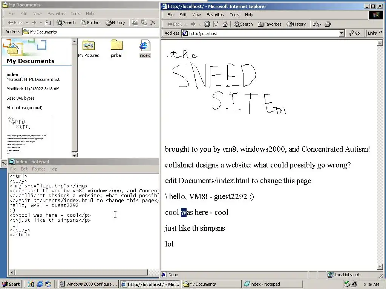Screen dimensions: 386x289
Task: Open Help menu in Notepad
Action: (53, 169)
